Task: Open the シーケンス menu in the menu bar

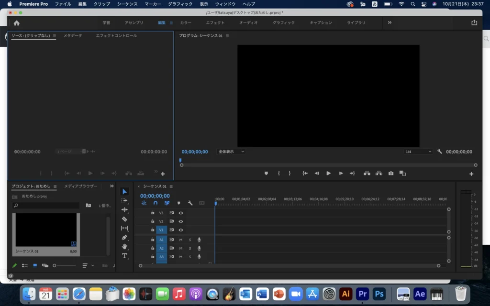Action: click(x=127, y=4)
